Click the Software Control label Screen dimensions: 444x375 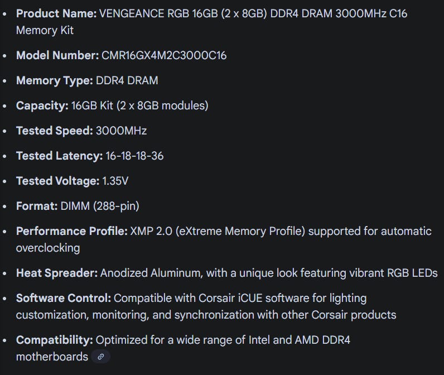click(x=63, y=298)
